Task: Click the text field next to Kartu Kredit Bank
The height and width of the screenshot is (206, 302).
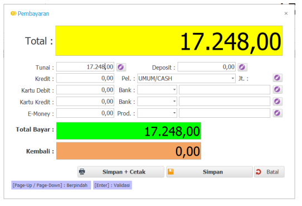Action: point(225,101)
